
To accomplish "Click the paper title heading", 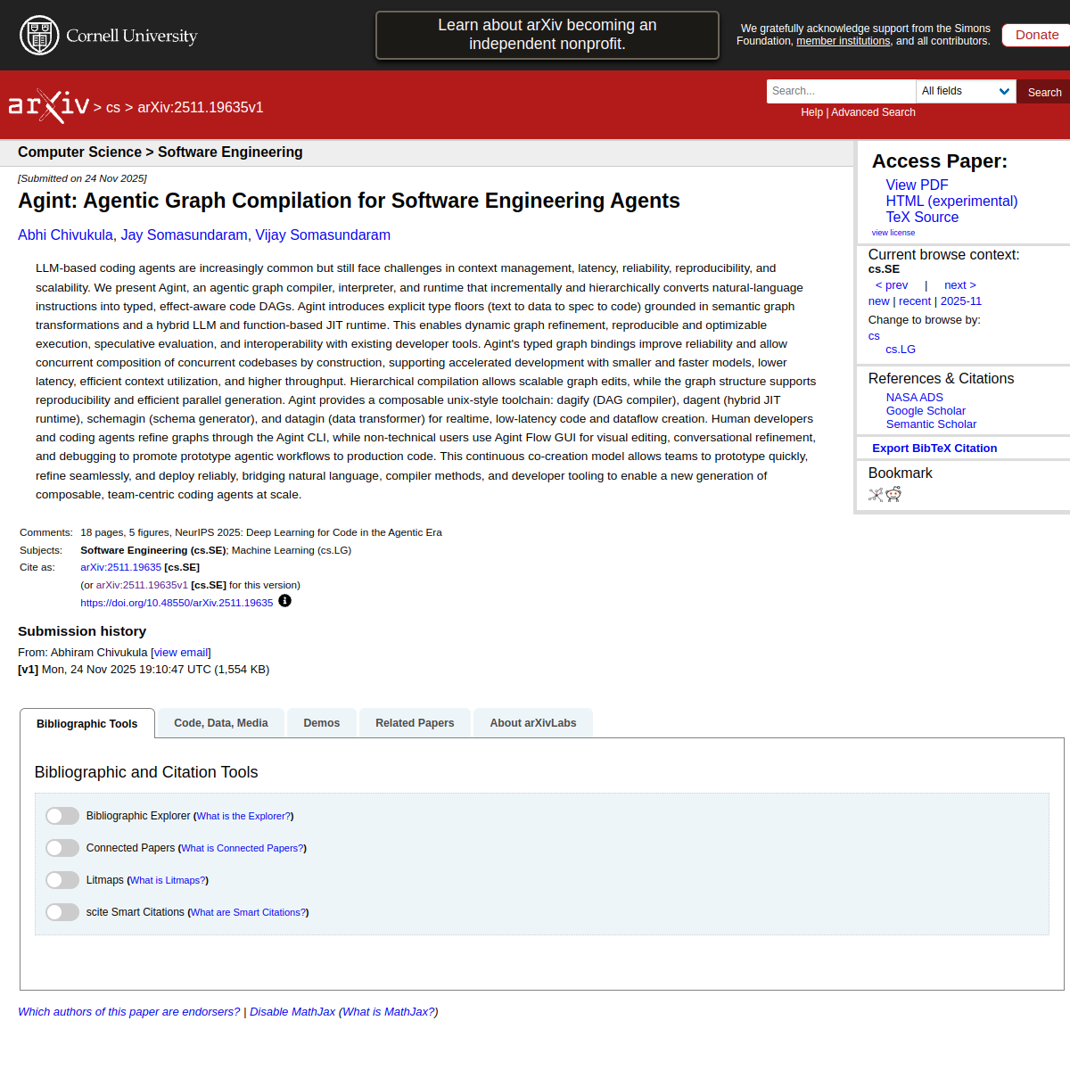I will tap(349, 201).
